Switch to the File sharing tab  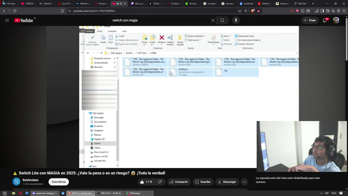[x=10, y=4]
